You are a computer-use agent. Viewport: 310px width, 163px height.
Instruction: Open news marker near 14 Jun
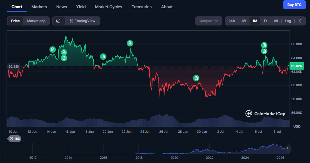[52, 50]
